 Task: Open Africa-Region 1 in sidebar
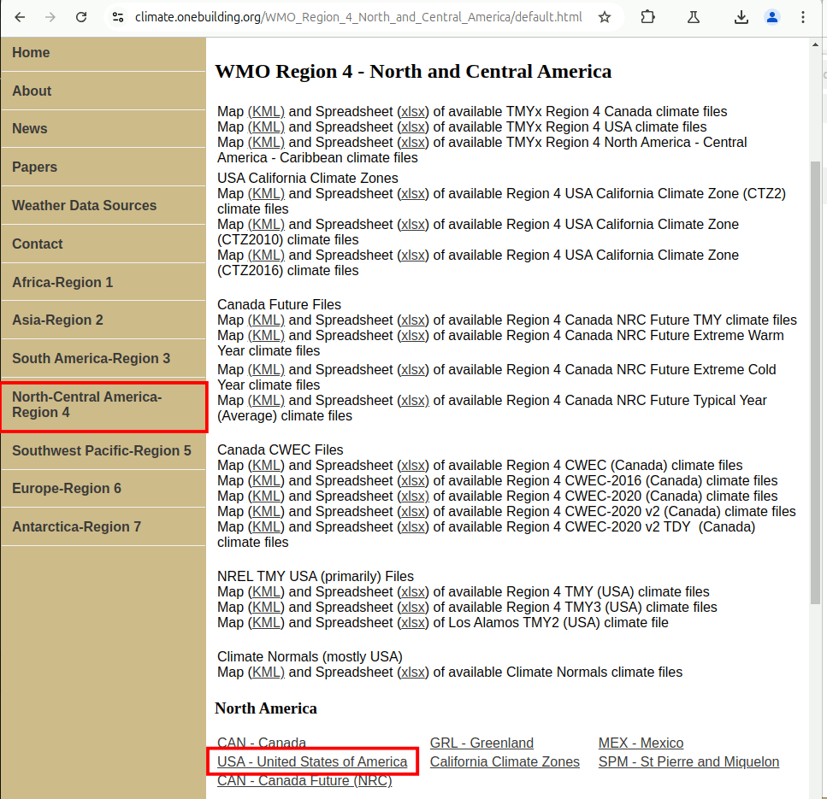pos(62,283)
